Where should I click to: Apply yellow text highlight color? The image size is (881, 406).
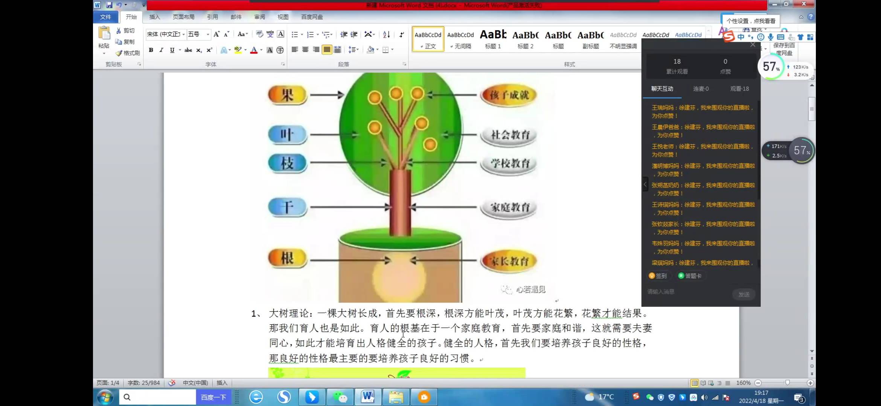tap(238, 49)
